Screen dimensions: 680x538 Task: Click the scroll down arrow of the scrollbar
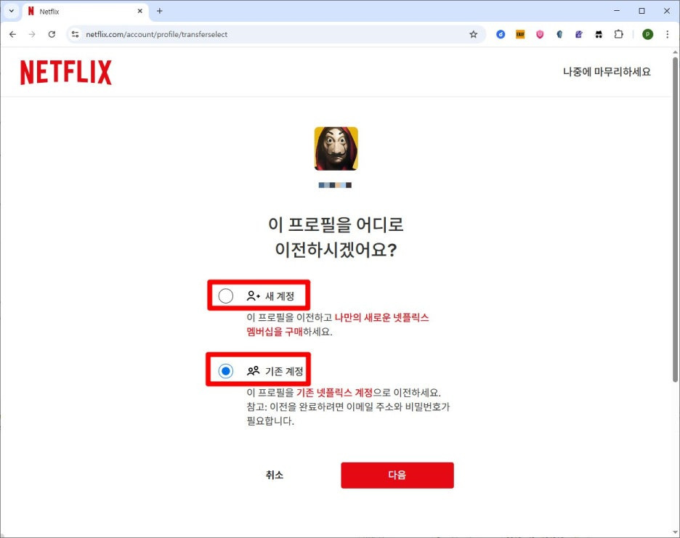[675, 533]
